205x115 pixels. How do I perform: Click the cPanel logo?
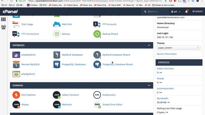pos(10,11)
